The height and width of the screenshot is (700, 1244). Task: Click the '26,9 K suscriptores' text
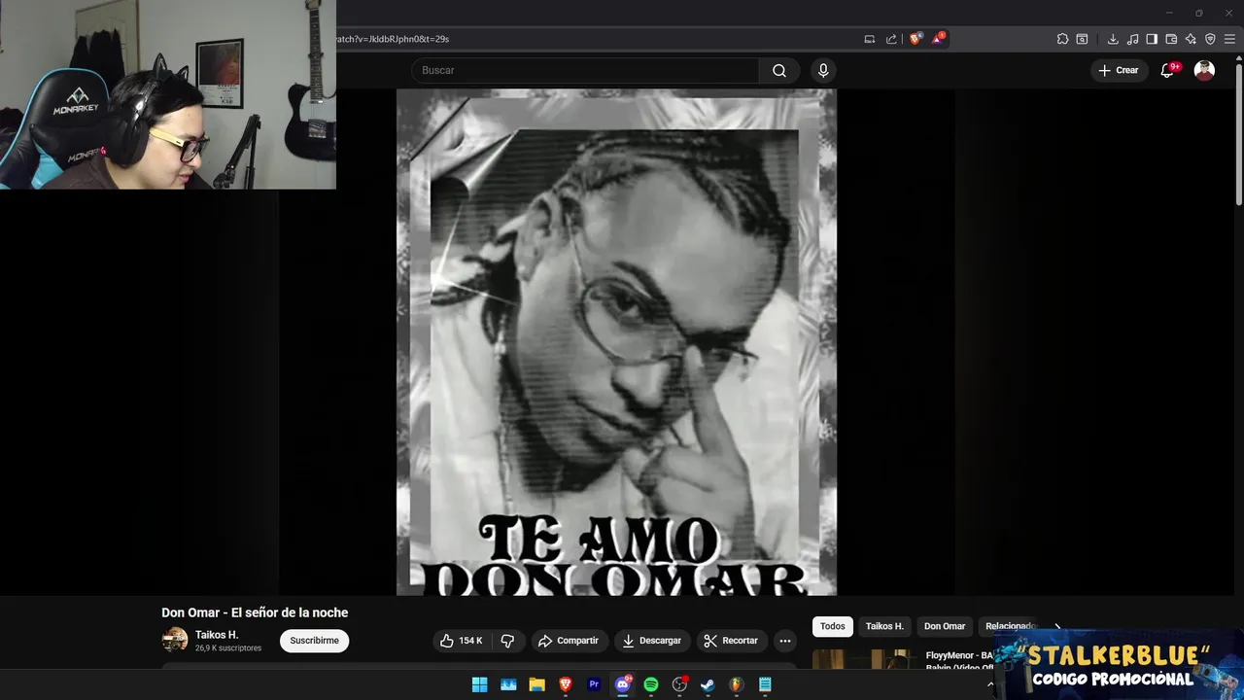(228, 648)
